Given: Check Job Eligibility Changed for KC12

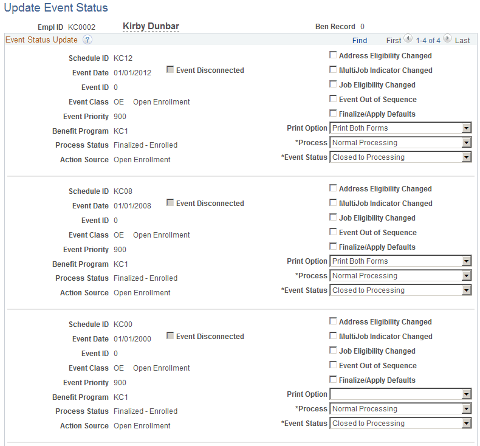Looking at the screenshot, I should coord(333,84).
